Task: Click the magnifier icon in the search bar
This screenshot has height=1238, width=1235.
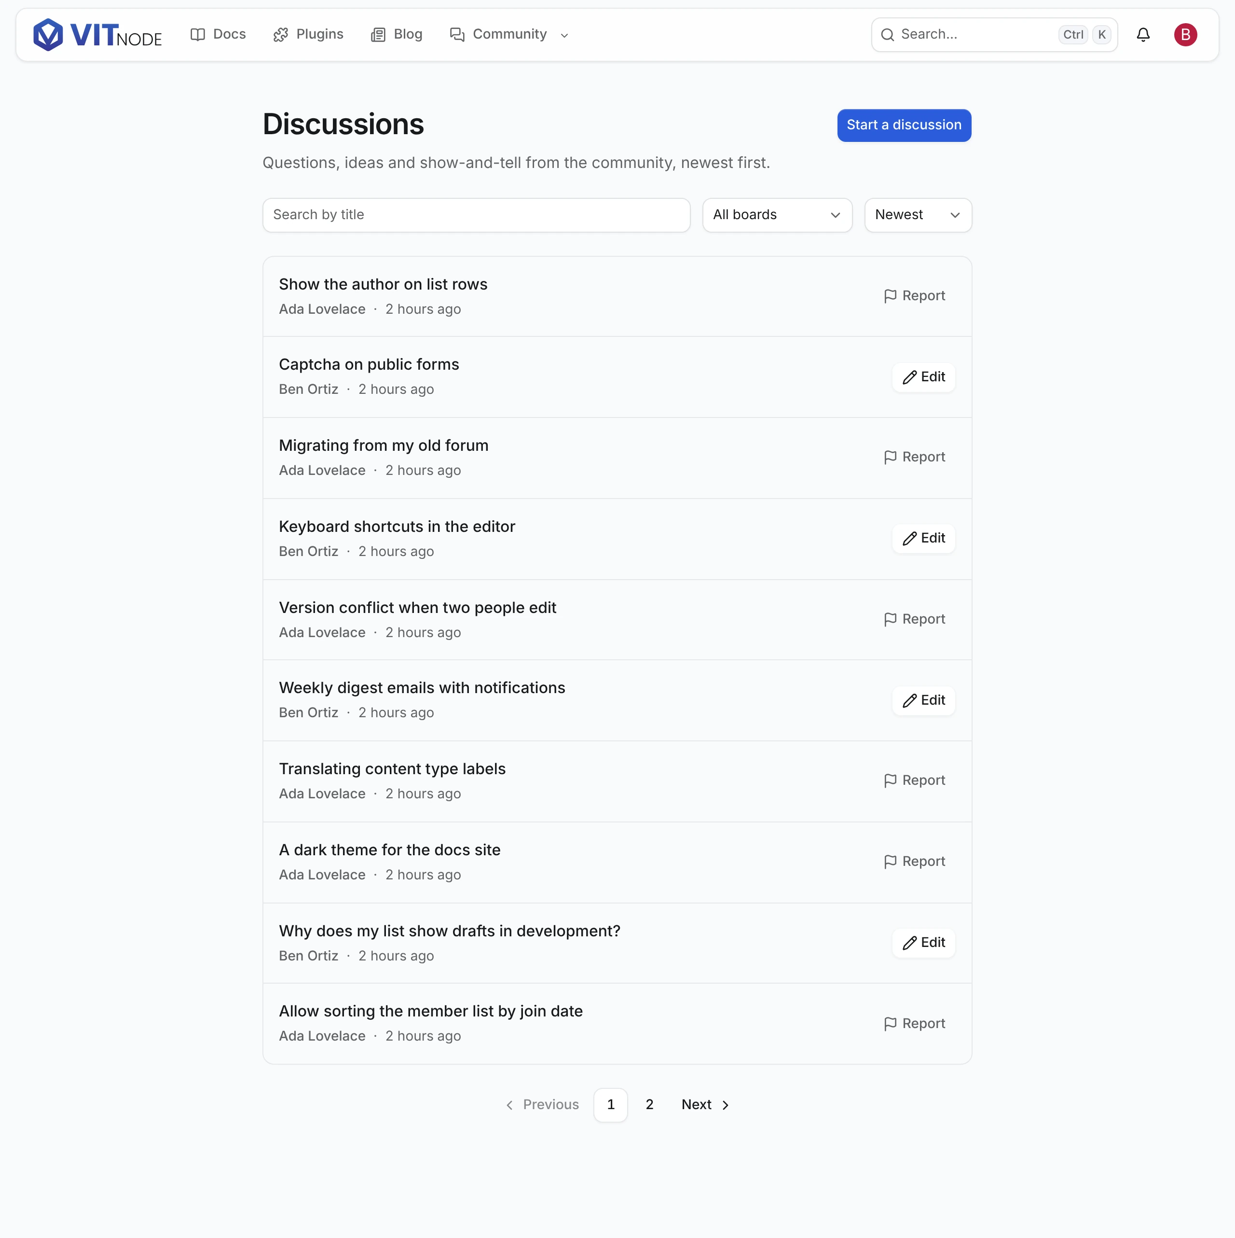Action: 887,35
